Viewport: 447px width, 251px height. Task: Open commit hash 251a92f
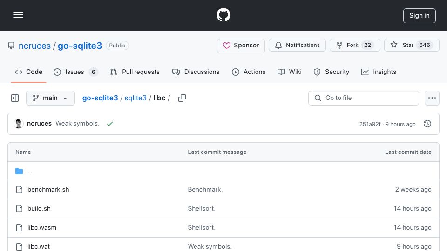[370, 124]
